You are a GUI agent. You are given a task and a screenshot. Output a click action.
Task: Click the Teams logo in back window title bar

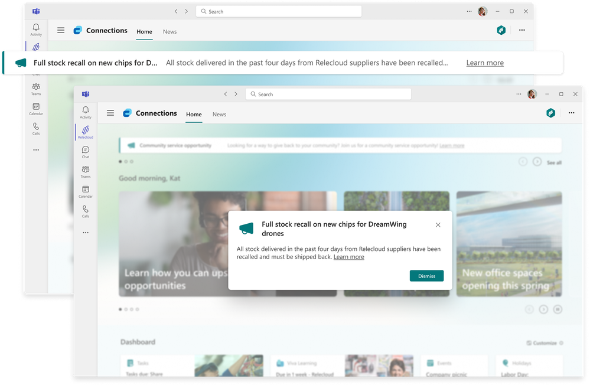[x=36, y=11]
